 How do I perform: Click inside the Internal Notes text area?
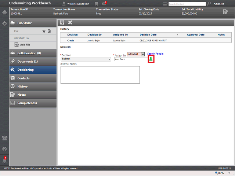(100, 75)
